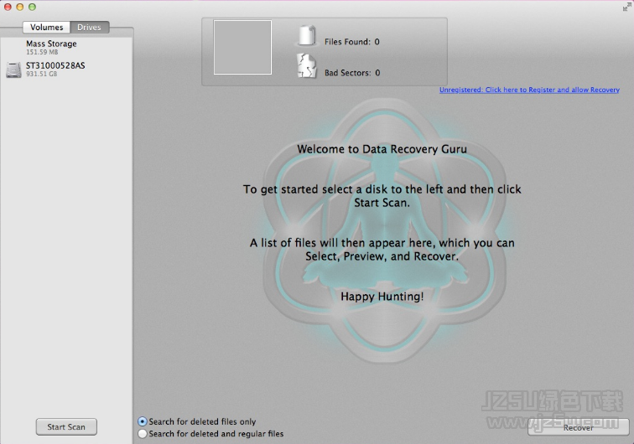Click the empty preview thumbnail box
This screenshot has height=444, width=634.
[242, 47]
